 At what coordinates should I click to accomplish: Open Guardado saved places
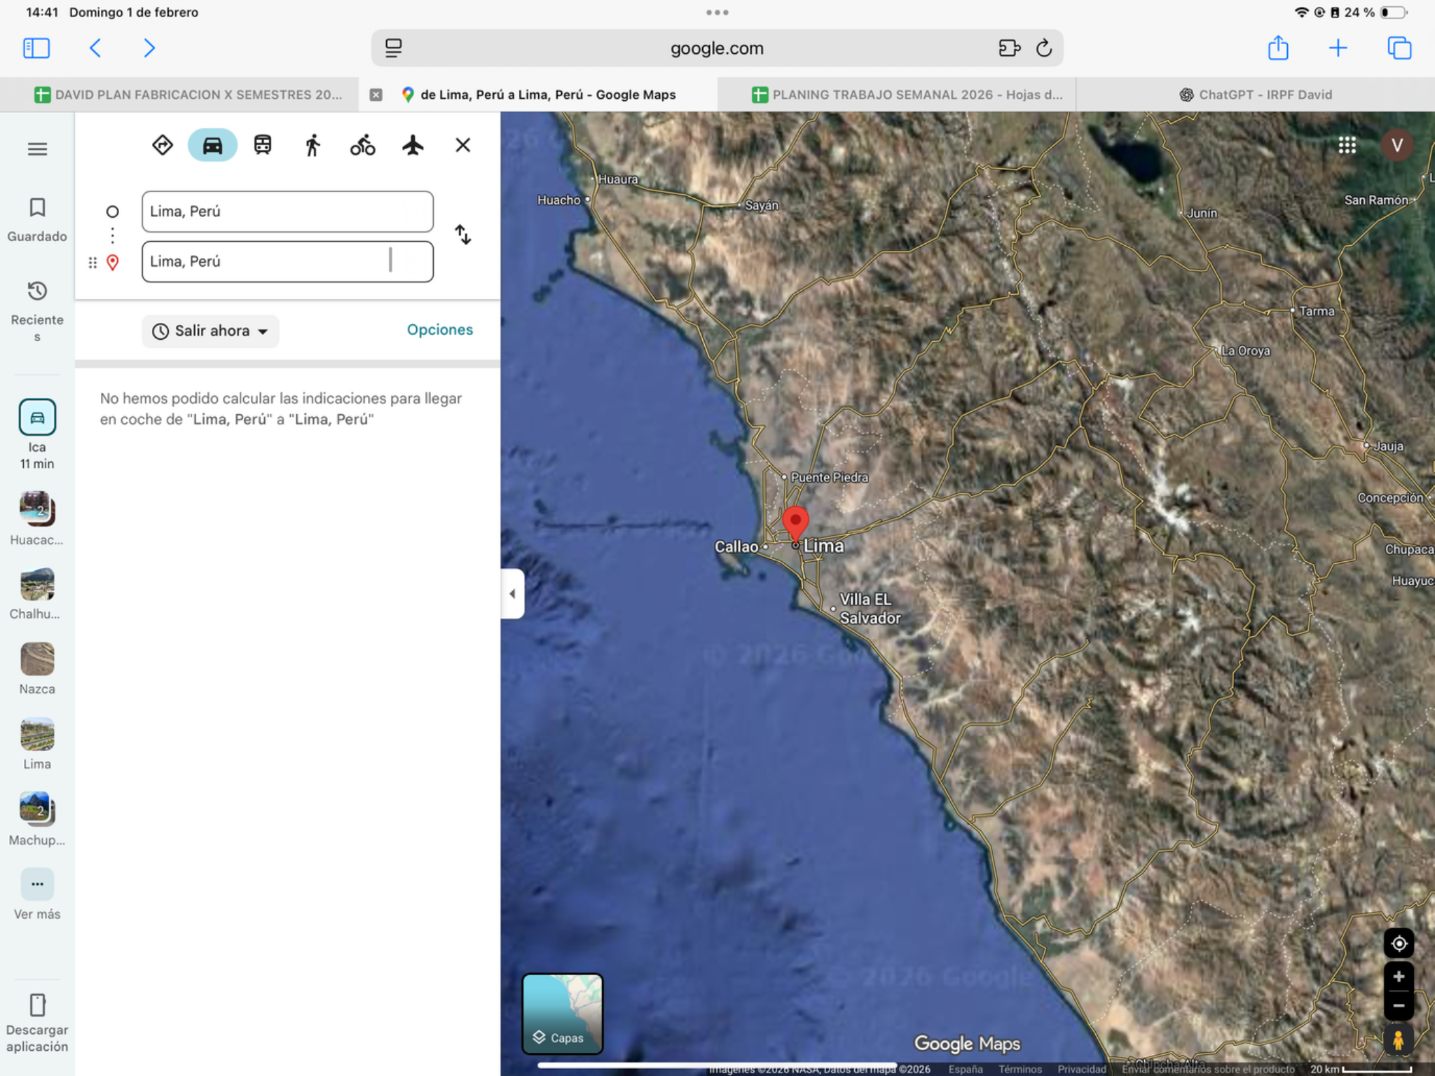click(x=37, y=219)
